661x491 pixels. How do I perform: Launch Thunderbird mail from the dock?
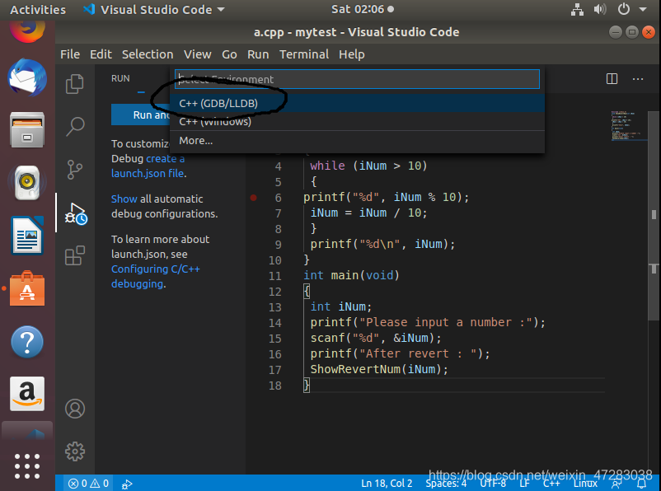27,77
